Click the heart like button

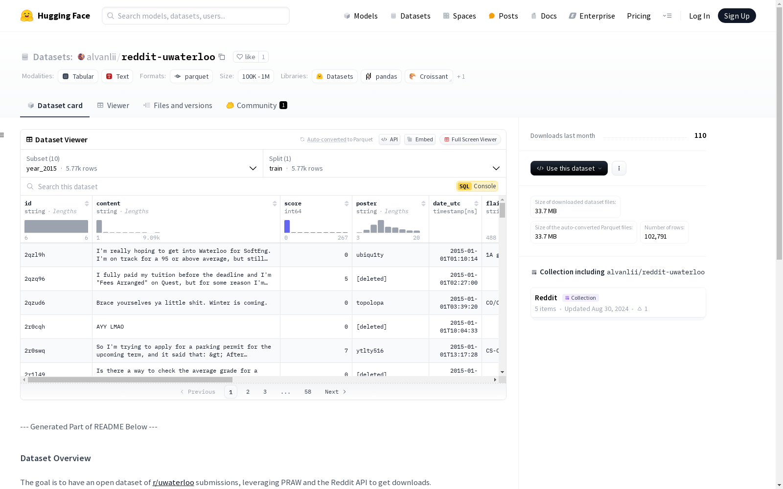click(246, 57)
